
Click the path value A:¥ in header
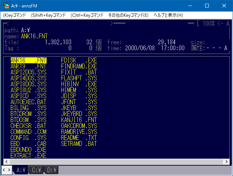click(x=25, y=30)
